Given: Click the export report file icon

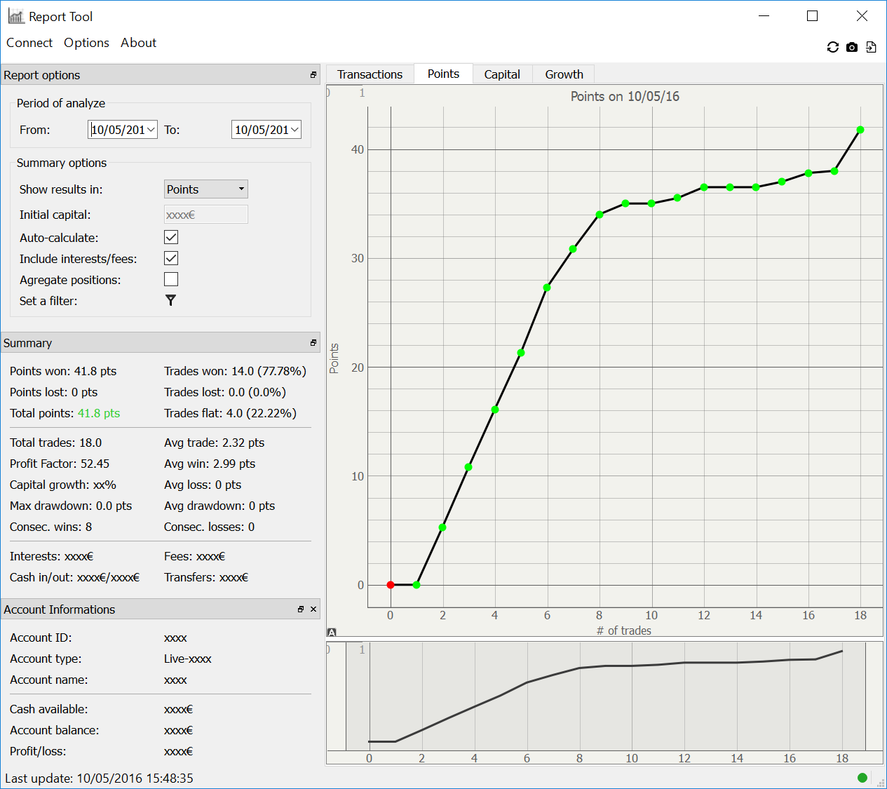Looking at the screenshot, I should point(871,47).
